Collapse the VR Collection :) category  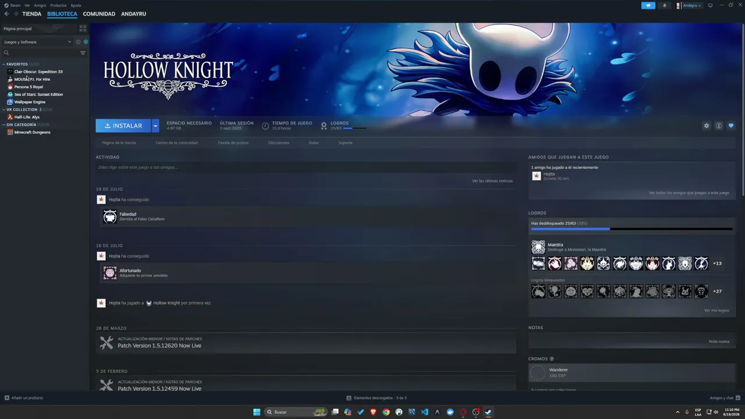(3, 109)
